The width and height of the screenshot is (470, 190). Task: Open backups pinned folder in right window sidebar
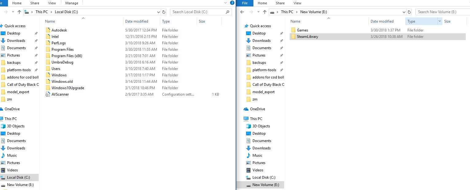pyautogui.click(x=259, y=63)
